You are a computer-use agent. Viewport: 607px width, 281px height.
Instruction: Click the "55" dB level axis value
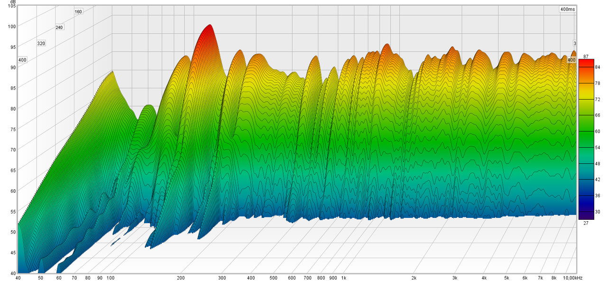[13, 211]
